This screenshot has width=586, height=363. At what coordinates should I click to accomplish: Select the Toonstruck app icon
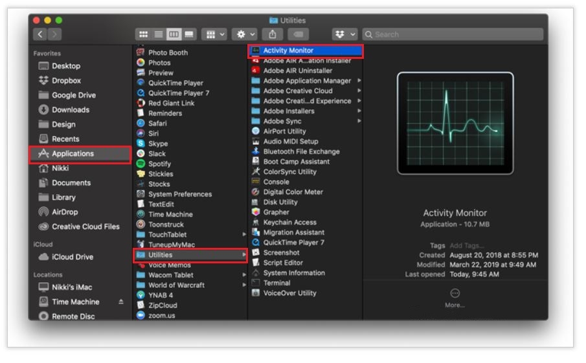pyautogui.click(x=141, y=224)
